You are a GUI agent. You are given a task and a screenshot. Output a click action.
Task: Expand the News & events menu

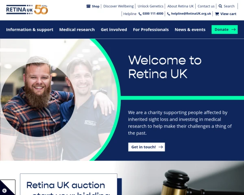click(x=190, y=30)
